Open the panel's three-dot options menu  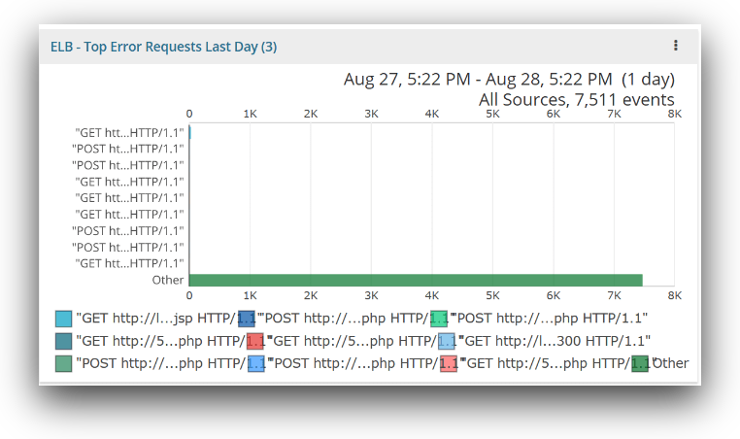pyautogui.click(x=676, y=46)
